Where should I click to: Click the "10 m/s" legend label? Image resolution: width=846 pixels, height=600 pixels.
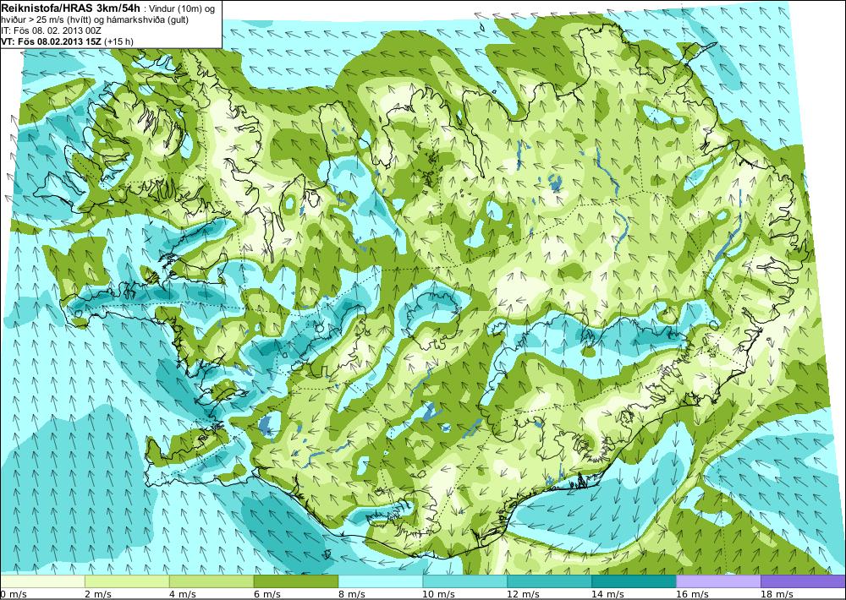point(438,594)
